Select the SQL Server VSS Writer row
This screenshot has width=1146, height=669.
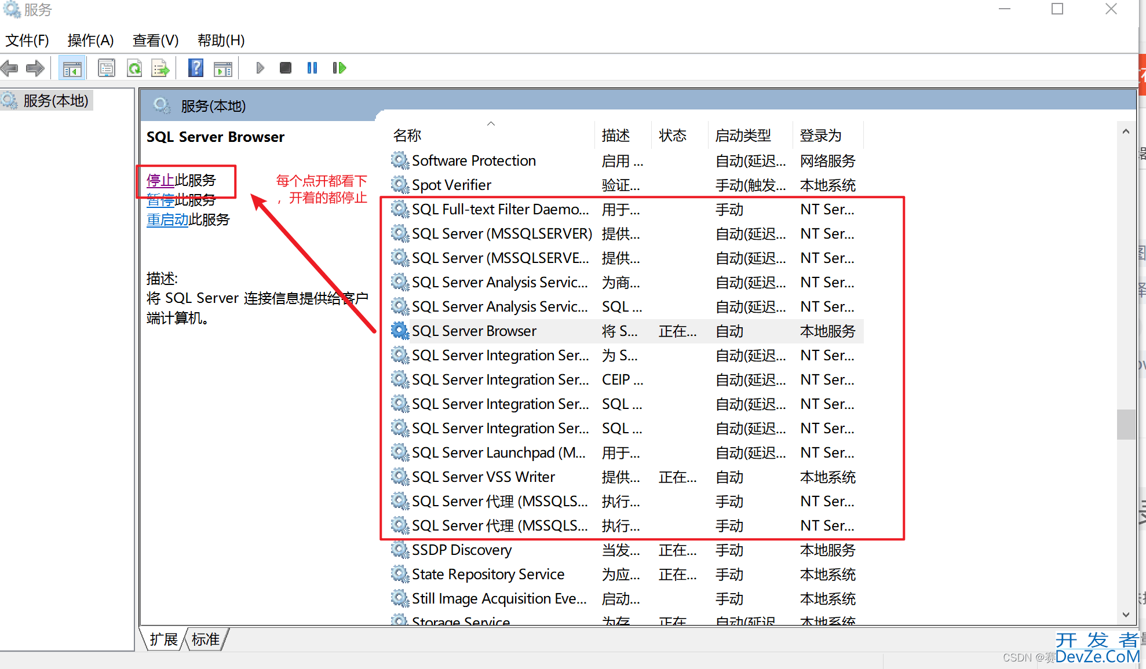click(x=626, y=477)
